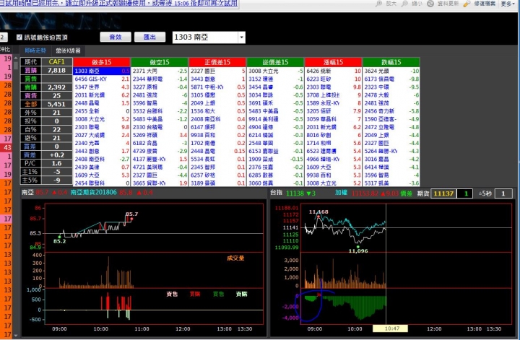Click the 投% row label
The height and width of the screenshot is (340, 520).
(31, 121)
